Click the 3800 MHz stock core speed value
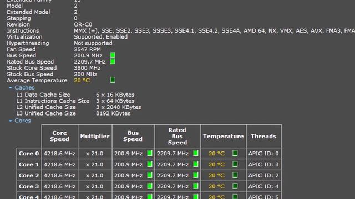 [87, 68]
